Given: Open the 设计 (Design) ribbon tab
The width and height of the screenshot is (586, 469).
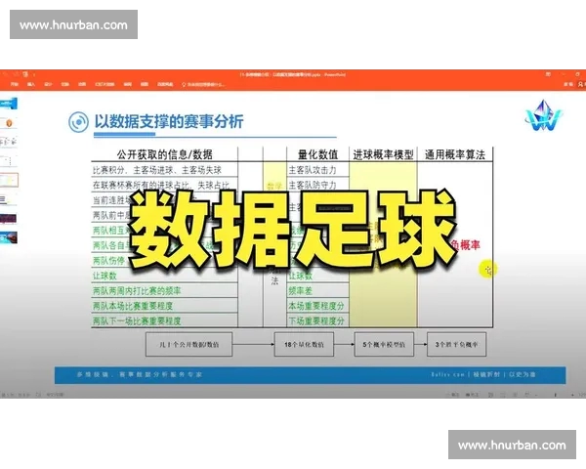Looking at the screenshot, I should click(x=48, y=84).
